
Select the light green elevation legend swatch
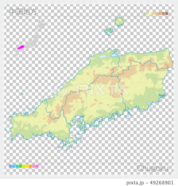tap(146, 13)
